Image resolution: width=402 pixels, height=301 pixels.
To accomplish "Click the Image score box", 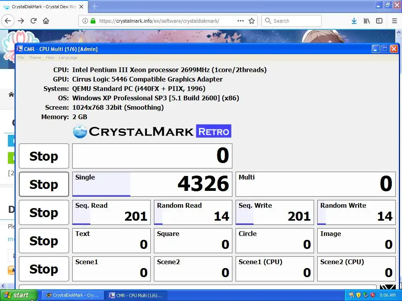I will pyautogui.click(x=356, y=241).
